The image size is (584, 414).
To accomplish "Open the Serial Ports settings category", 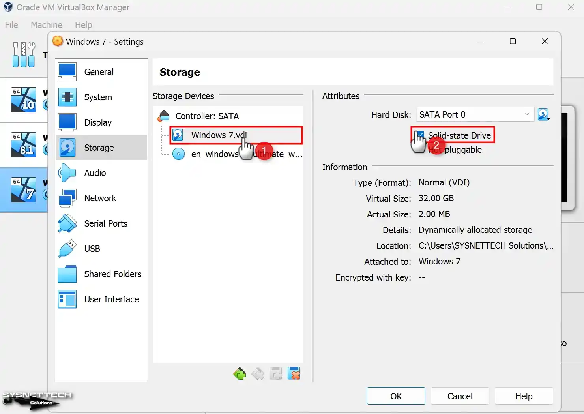I will pos(101,223).
